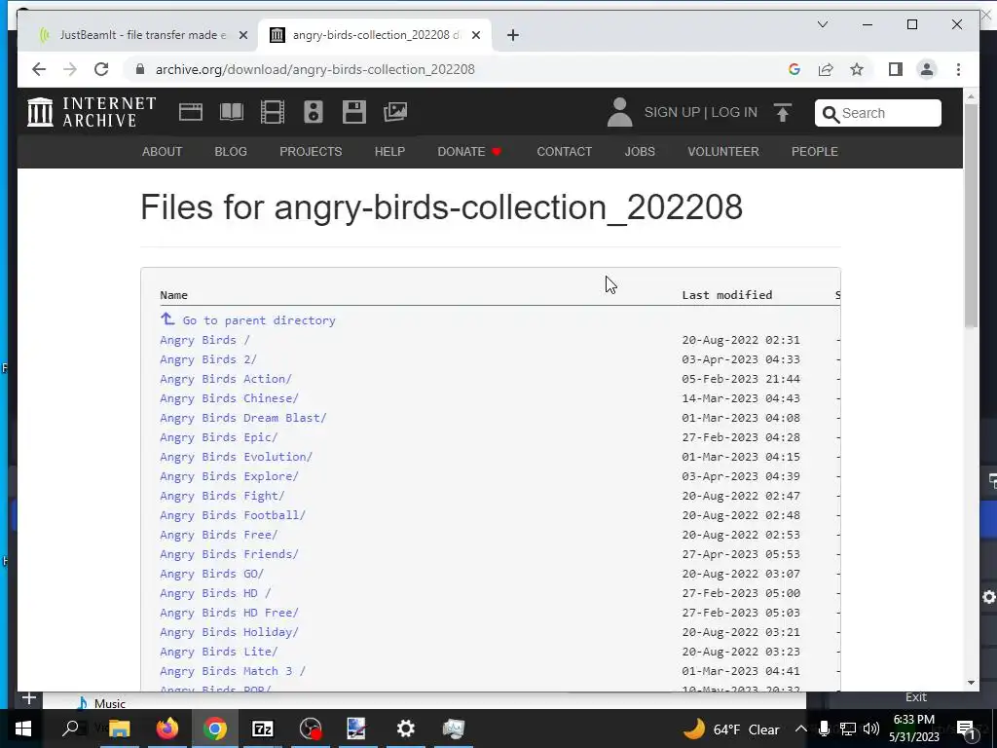View site information lock icon
This screenshot has width=997, height=748.
[140, 69]
